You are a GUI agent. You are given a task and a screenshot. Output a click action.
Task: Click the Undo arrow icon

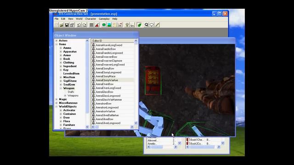tap(79, 25)
